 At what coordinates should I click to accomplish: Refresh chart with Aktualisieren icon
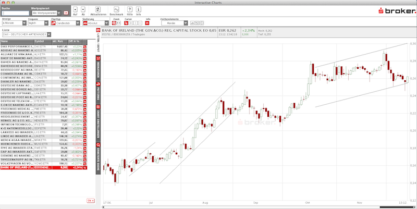pos(98,9)
